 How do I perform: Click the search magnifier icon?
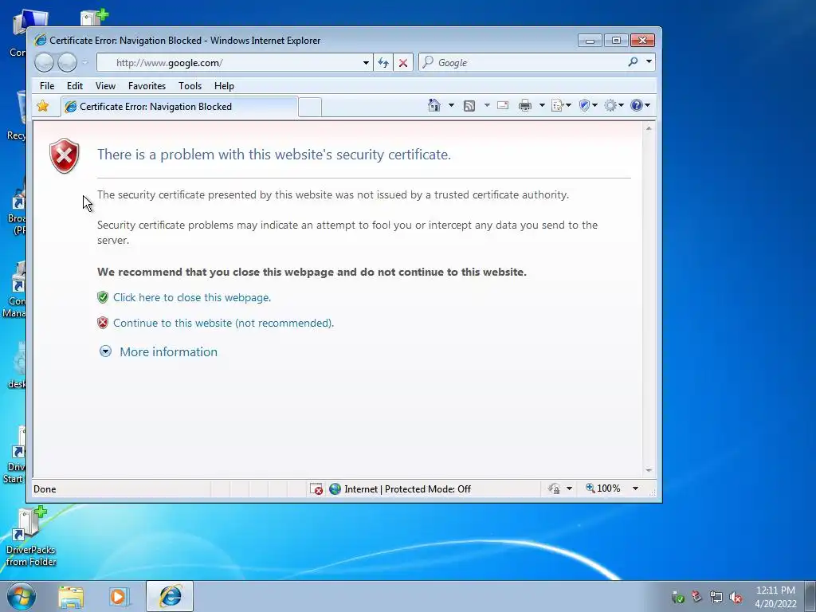(632, 62)
